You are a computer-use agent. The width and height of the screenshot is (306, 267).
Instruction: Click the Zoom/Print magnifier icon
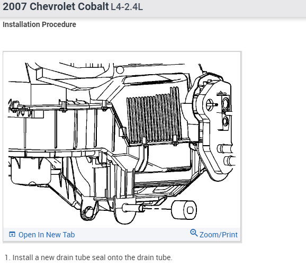point(194,233)
